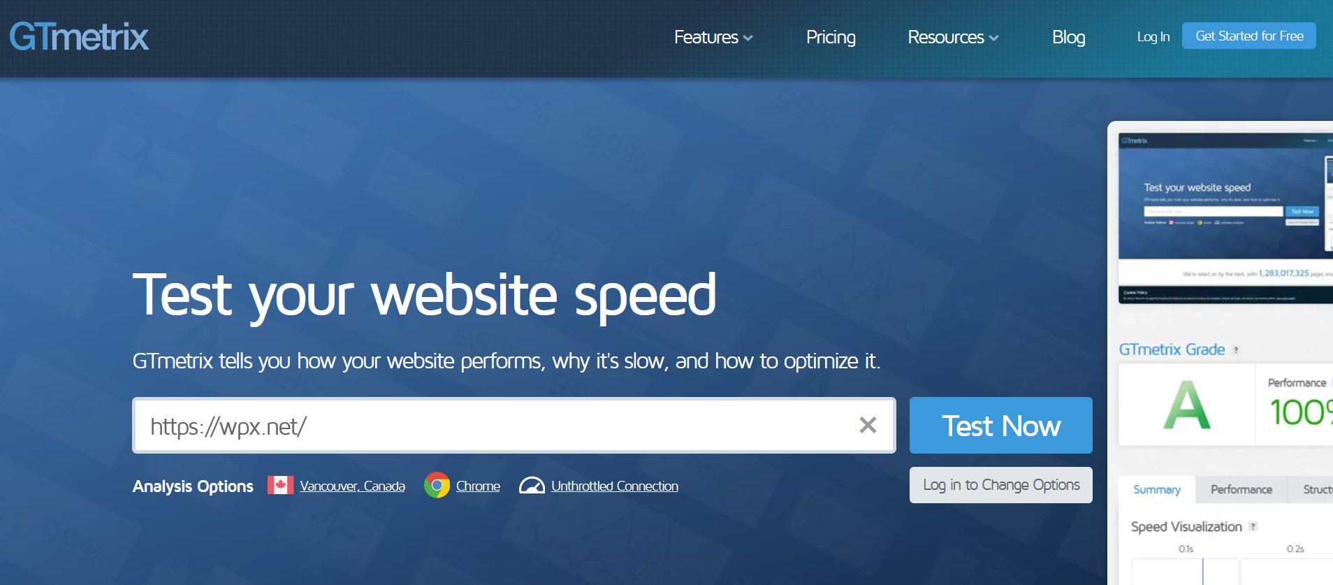Click the Vancouver, Canada location link
This screenshot has width=1333, height=585.
(x=352, y=486)
